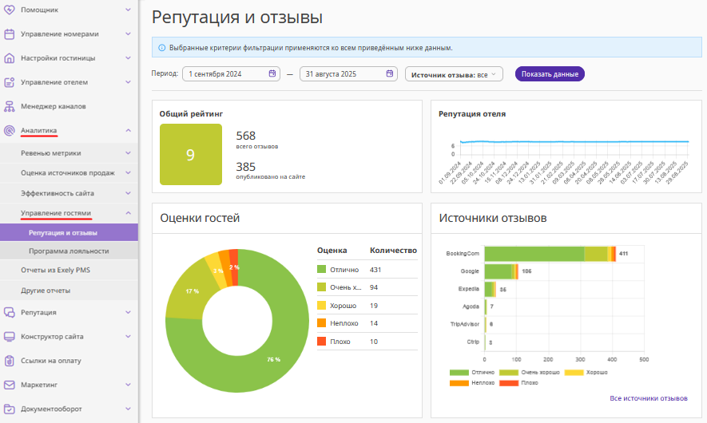Open the Все источники отзывов link
The height and width of the screenshot is (423, 707).
[648, 398]
